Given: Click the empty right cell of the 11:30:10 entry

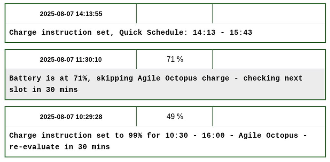Looking at the screenshot, I should [x=269, y=59].
